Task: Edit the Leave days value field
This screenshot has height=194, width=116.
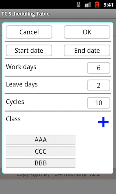Action: click(x=99, y=86)
